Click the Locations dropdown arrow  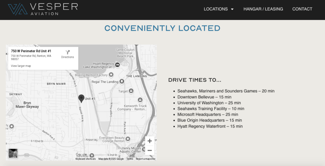(232, 9)
